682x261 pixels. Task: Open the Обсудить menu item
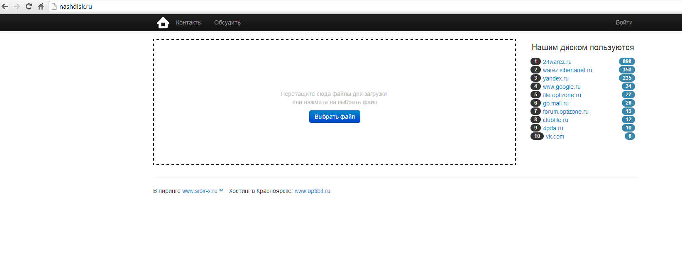click(x=227, y=22)
